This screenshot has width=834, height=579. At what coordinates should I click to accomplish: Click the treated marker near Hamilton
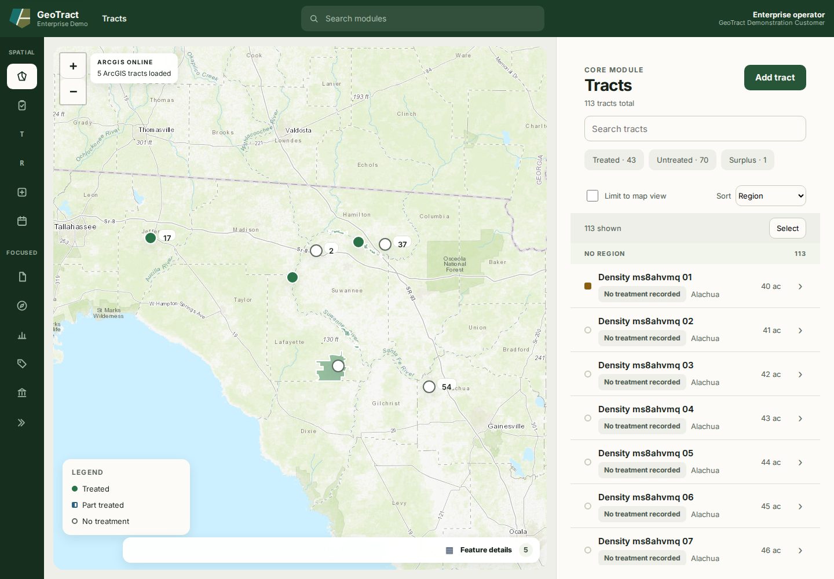[359, 242]
